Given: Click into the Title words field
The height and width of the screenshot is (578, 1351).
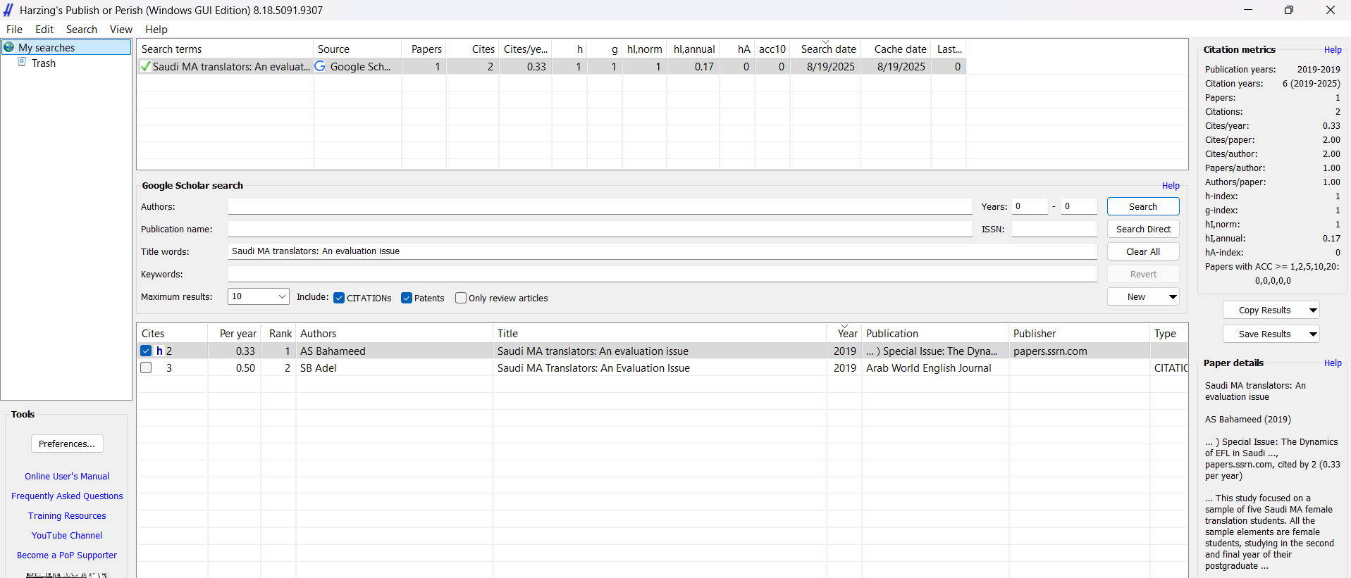Looking at the screenshot, I should [662, 251].
